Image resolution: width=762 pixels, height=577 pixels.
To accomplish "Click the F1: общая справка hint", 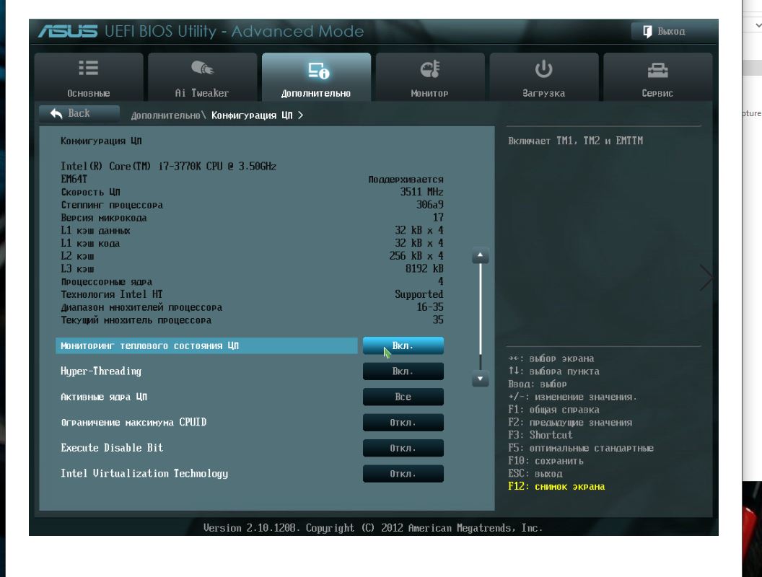I will pos(553,410).
